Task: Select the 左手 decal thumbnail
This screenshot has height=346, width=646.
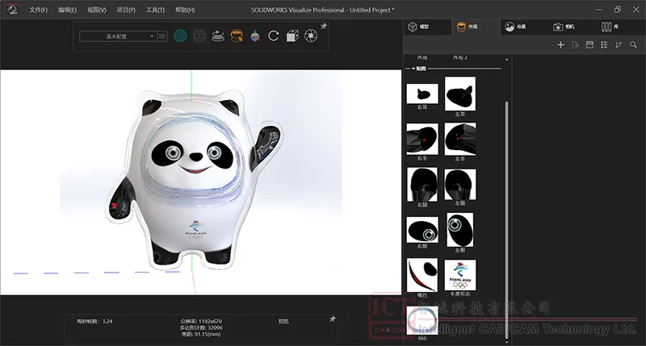Action: point(460,139)
